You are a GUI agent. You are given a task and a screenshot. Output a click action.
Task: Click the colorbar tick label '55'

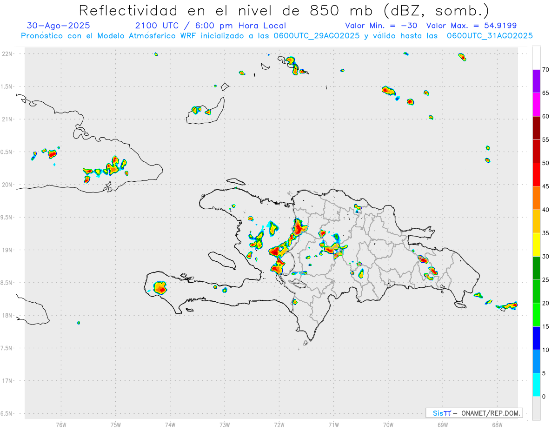point(545,139)
